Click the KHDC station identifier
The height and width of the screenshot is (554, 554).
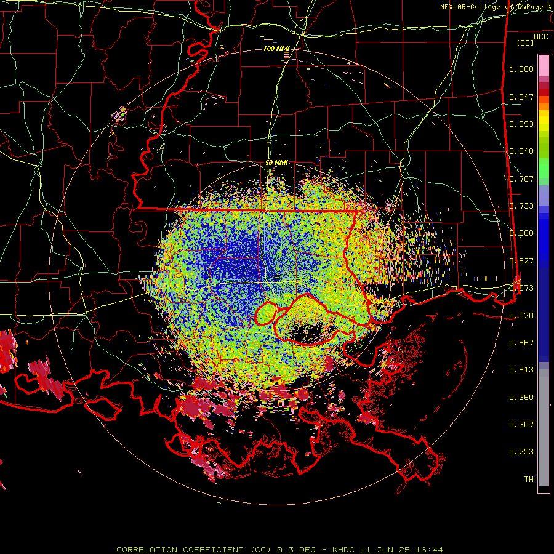click(x=345, y=550)
